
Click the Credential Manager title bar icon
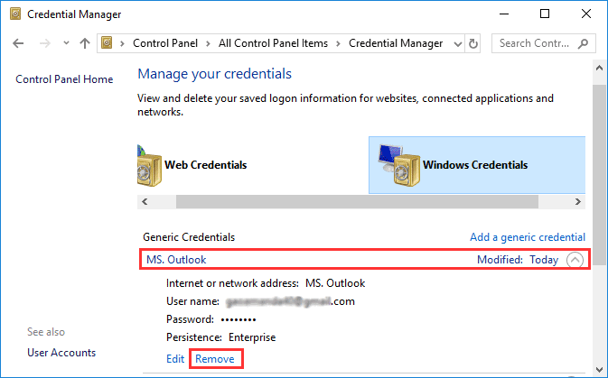(x=15, y=14)
